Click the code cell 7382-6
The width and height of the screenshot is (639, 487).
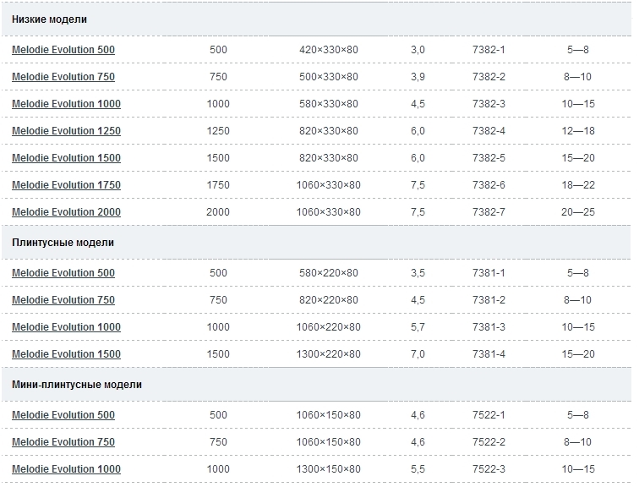pos(489,185)
